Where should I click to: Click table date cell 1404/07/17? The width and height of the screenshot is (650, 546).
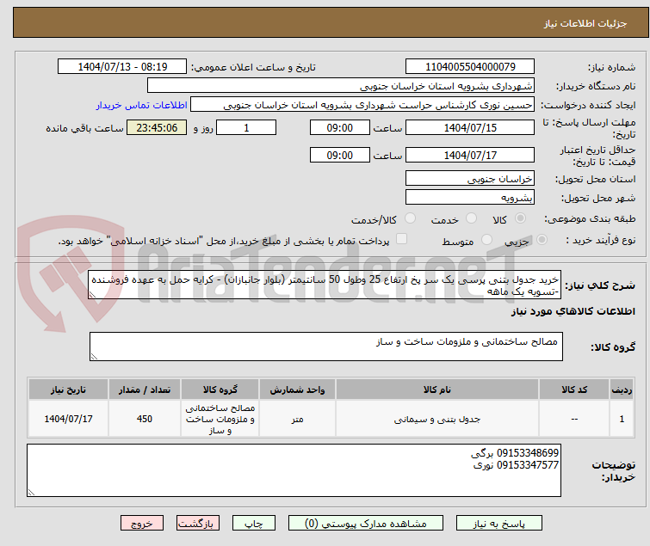pyautogui.click(x=68, y=419)
